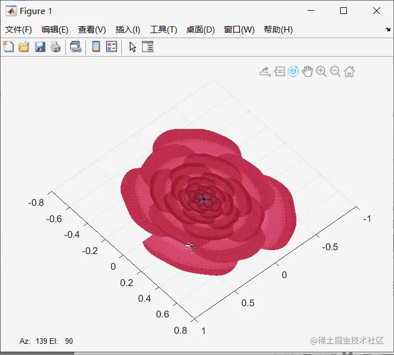Click the axis tick label -0.6
Image resolution: width=394 pixels, height=355 pixels.
click(54, 219)
